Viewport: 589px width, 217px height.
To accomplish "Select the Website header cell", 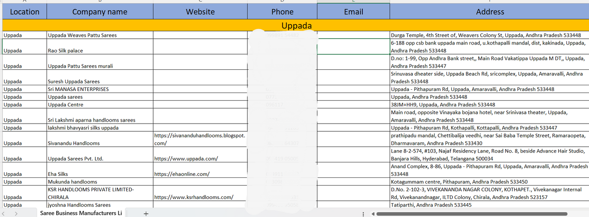I will pos(200,12).
